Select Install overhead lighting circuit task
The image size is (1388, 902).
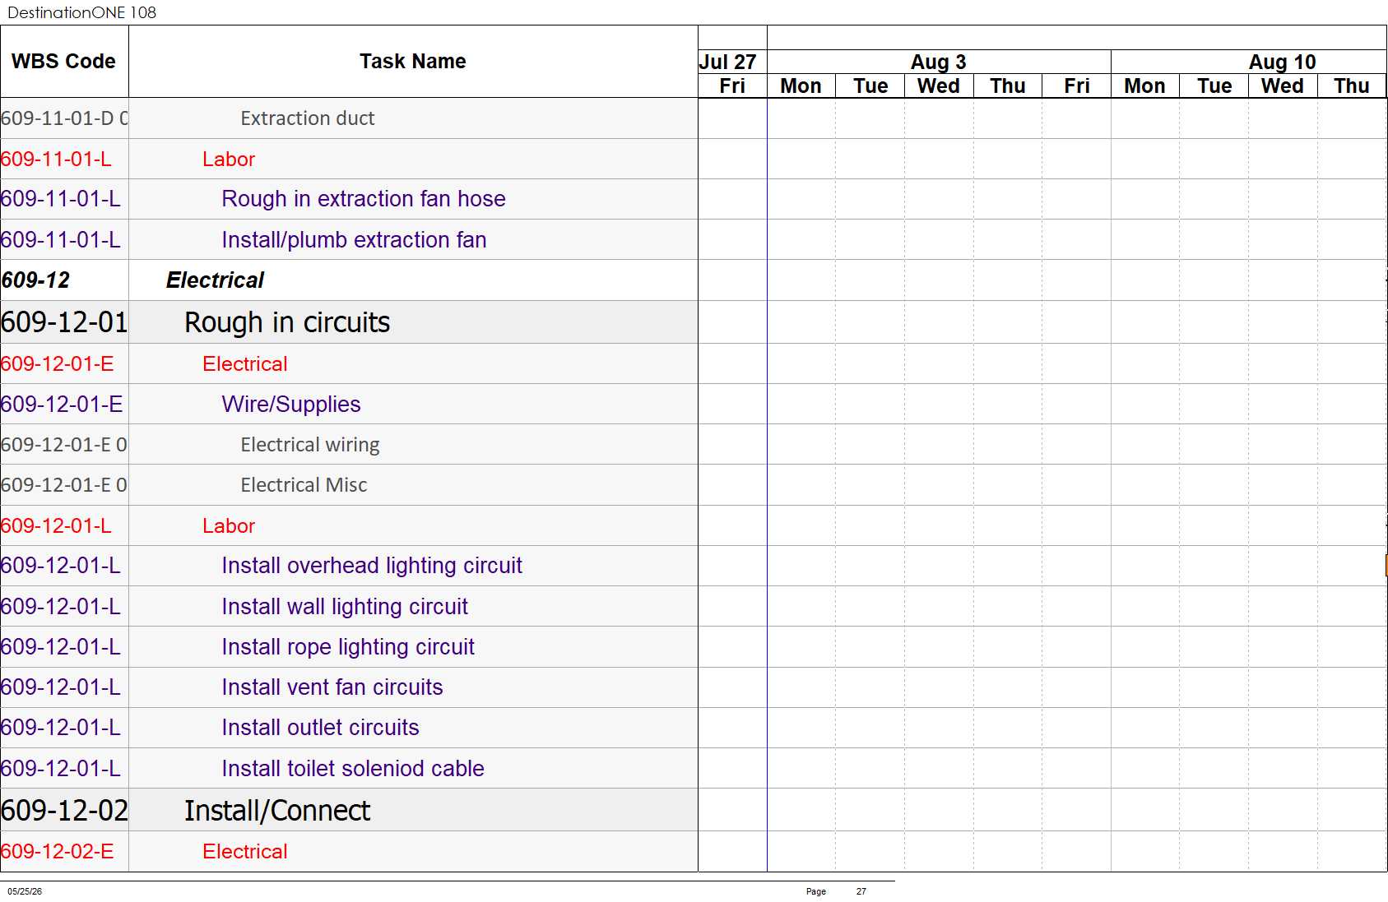coord(372,566)
